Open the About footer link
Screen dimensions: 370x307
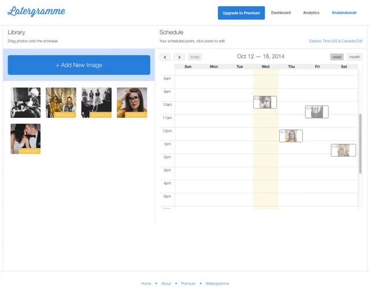click(166, 283)
